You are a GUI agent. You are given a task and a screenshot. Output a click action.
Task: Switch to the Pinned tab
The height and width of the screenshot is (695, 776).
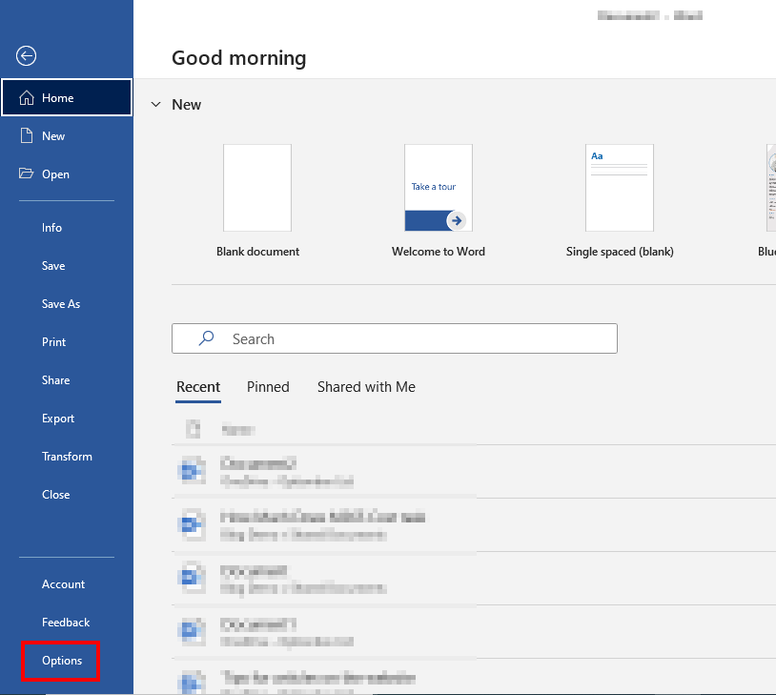click(268, 387)
